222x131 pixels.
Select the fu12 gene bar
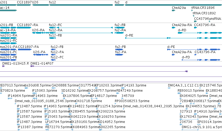pos(81,5)
